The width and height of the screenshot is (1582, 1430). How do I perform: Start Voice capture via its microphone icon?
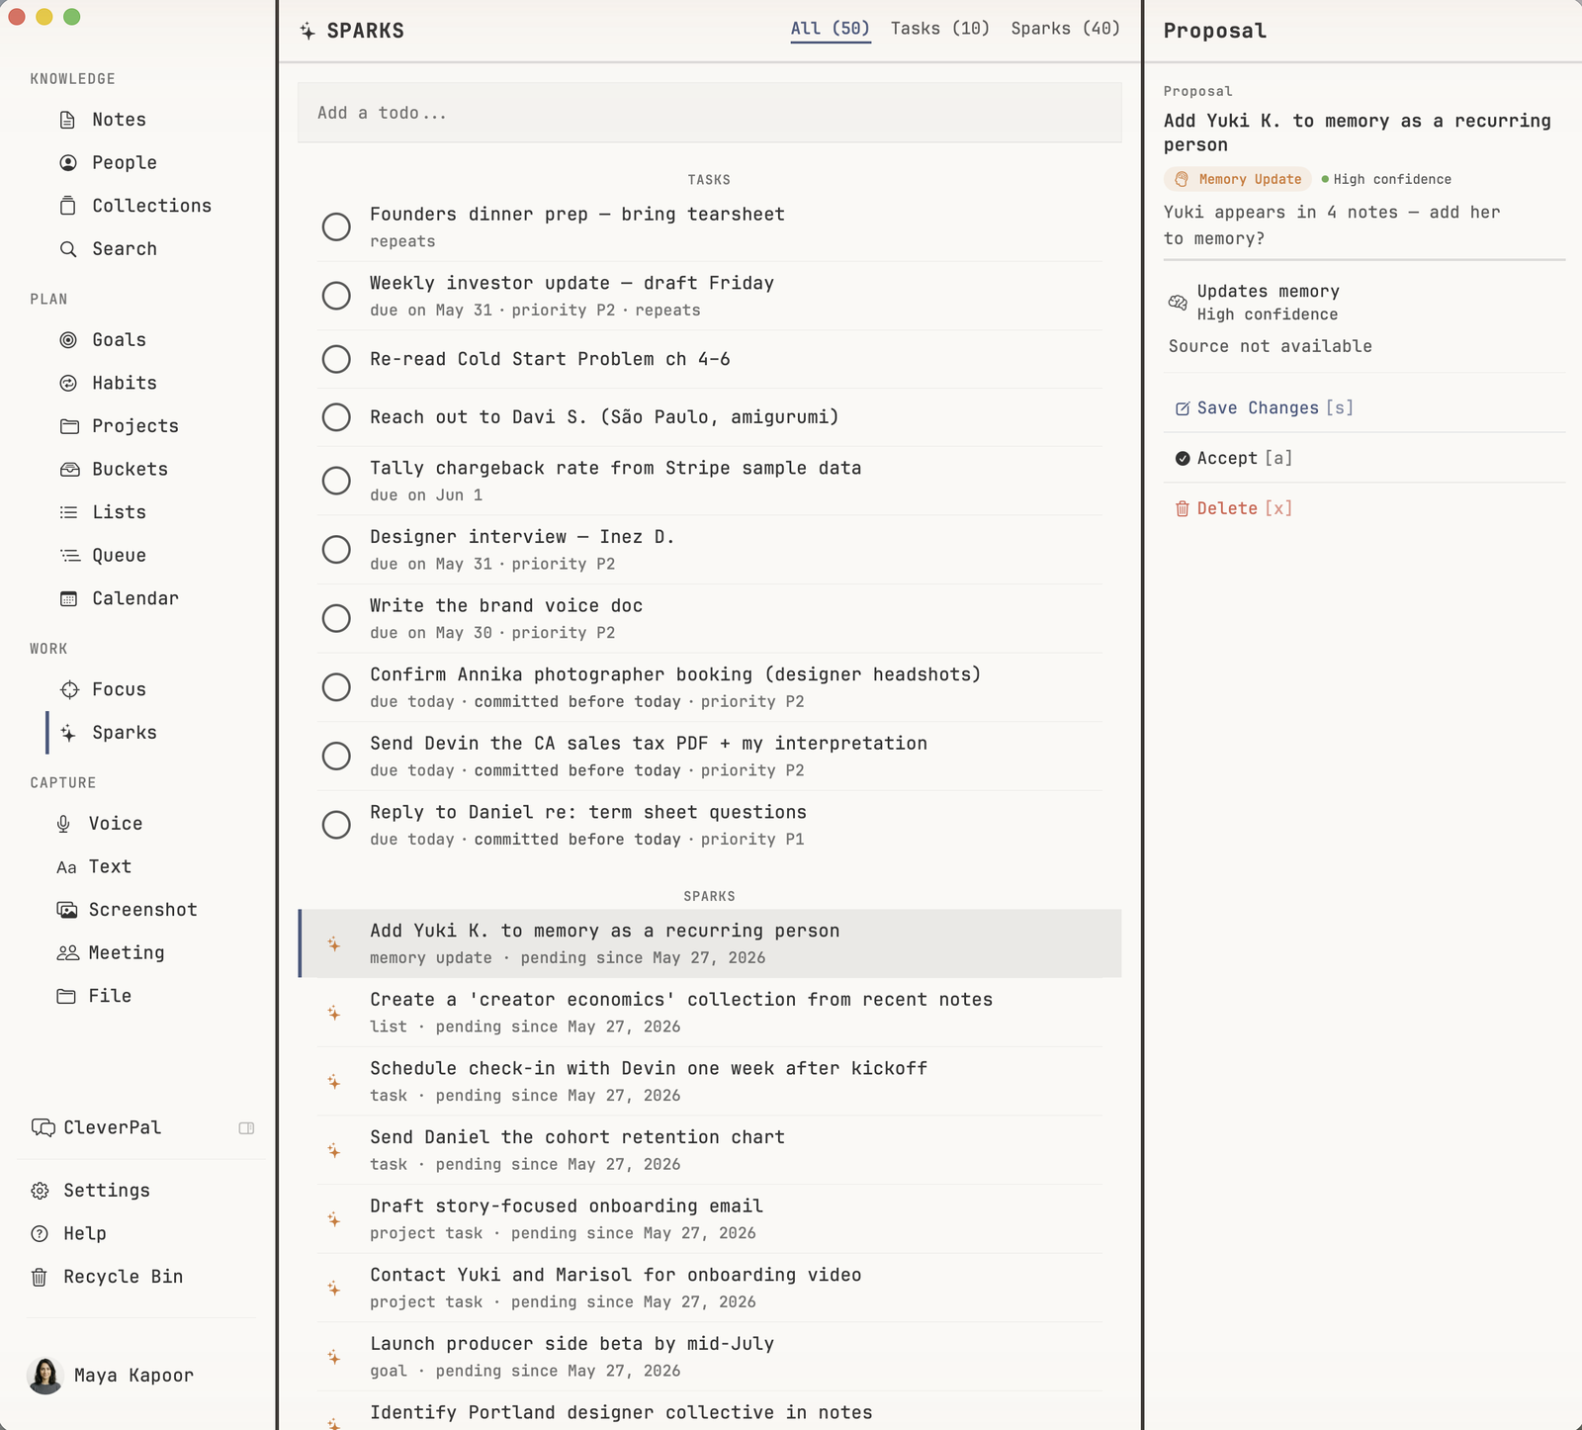(63, 824)
